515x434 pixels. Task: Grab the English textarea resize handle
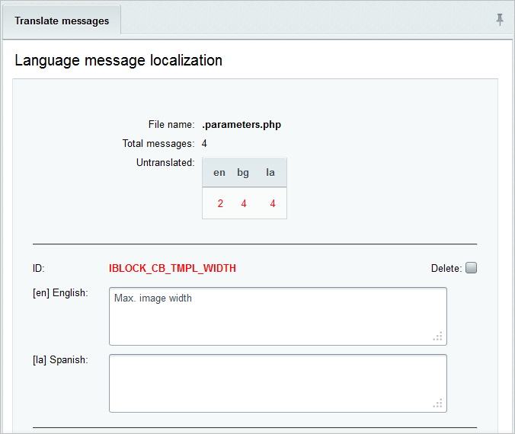pyautogui.click(x=438, y=337)
